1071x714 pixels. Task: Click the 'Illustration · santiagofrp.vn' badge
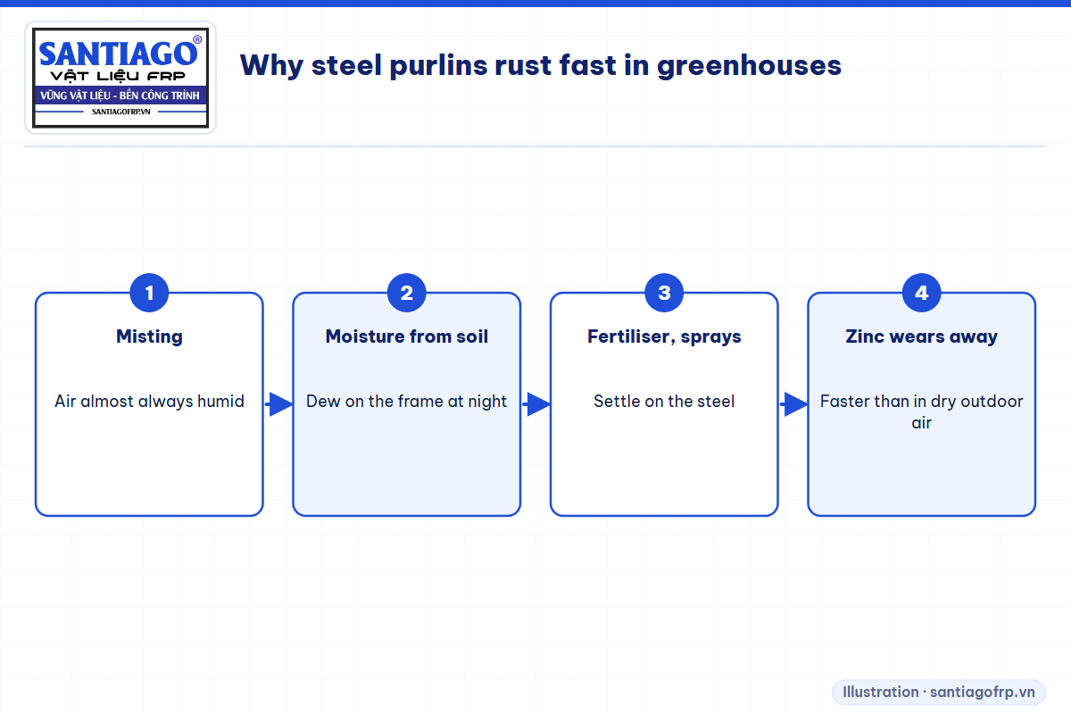coord(939,692)
